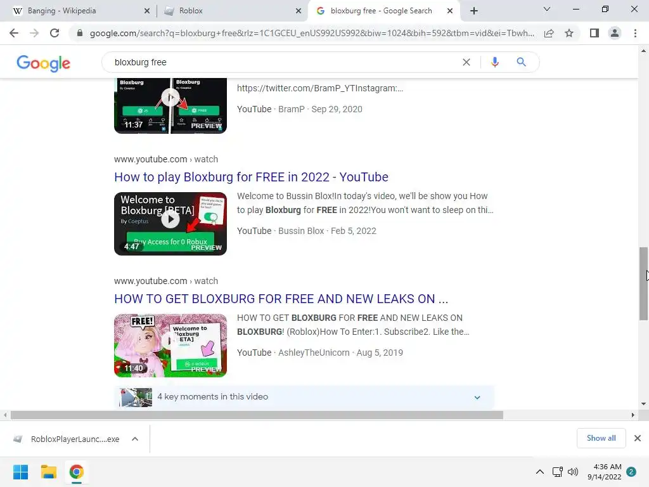This screenshot has width=649, height=487.
Task: Submit search with the magnifier icon
Action: click(x=521, y=62)
